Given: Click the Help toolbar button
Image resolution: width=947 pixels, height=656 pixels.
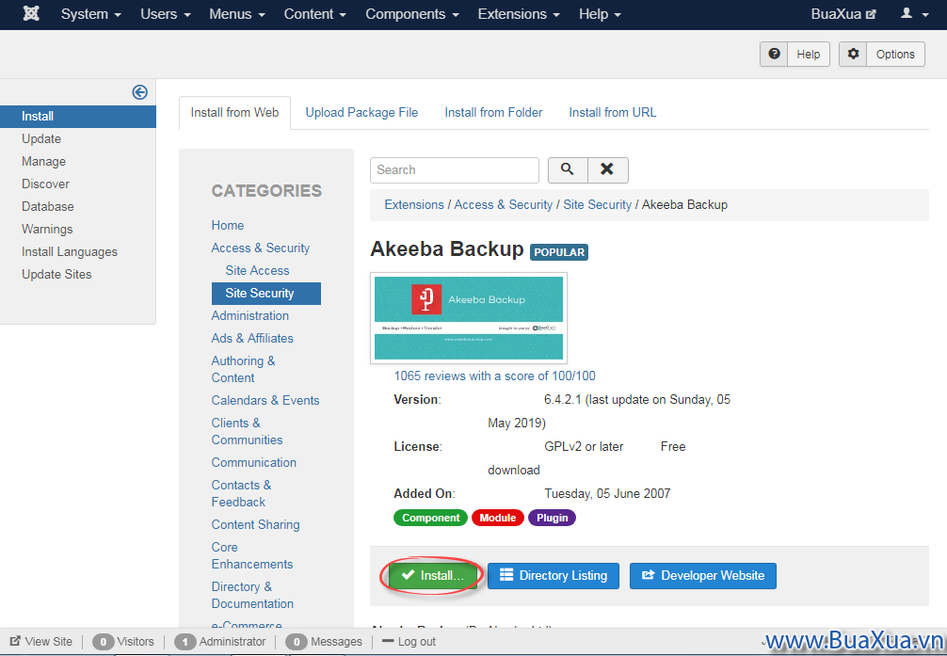Looking at the screenshot, I should (795, 55).
